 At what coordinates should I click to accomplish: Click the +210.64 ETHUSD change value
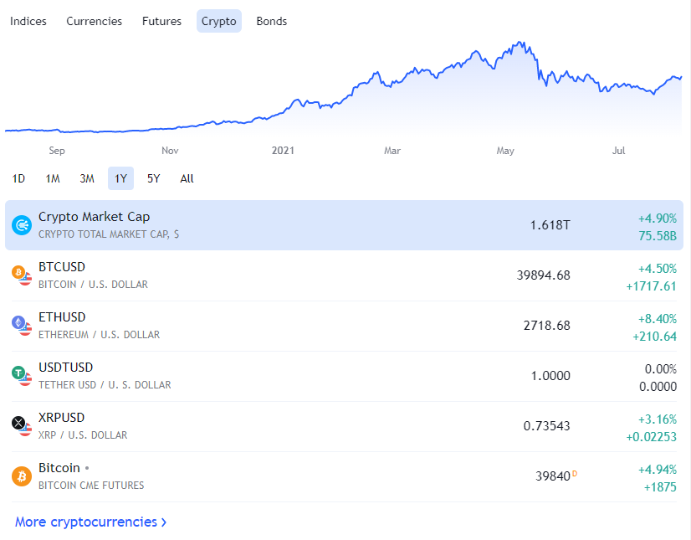[x=654, y=337]
